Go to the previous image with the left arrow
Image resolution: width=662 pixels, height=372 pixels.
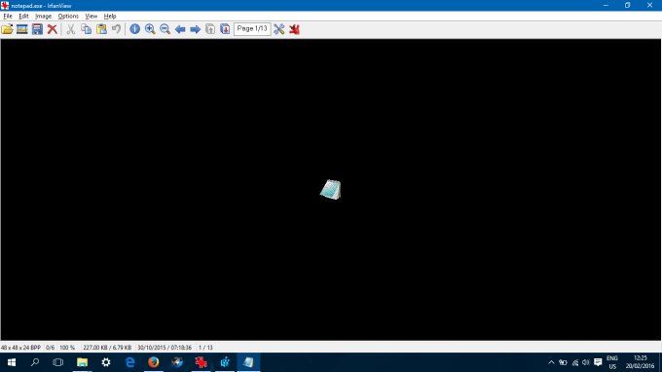click(180, 29)
